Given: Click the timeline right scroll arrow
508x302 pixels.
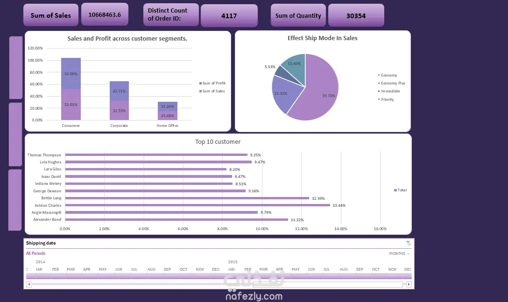Looking at the screenshot, I should [x=409, y=285].
